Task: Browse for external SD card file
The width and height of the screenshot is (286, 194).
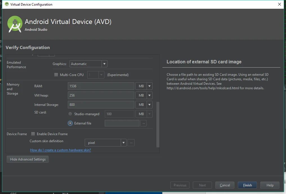Action: [x=144, y=123]
